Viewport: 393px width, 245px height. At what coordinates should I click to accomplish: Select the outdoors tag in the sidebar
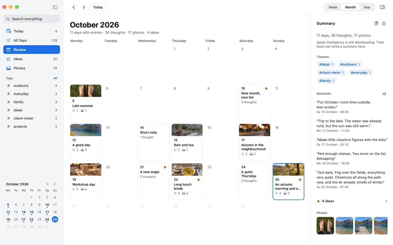(x=32, y=86)
